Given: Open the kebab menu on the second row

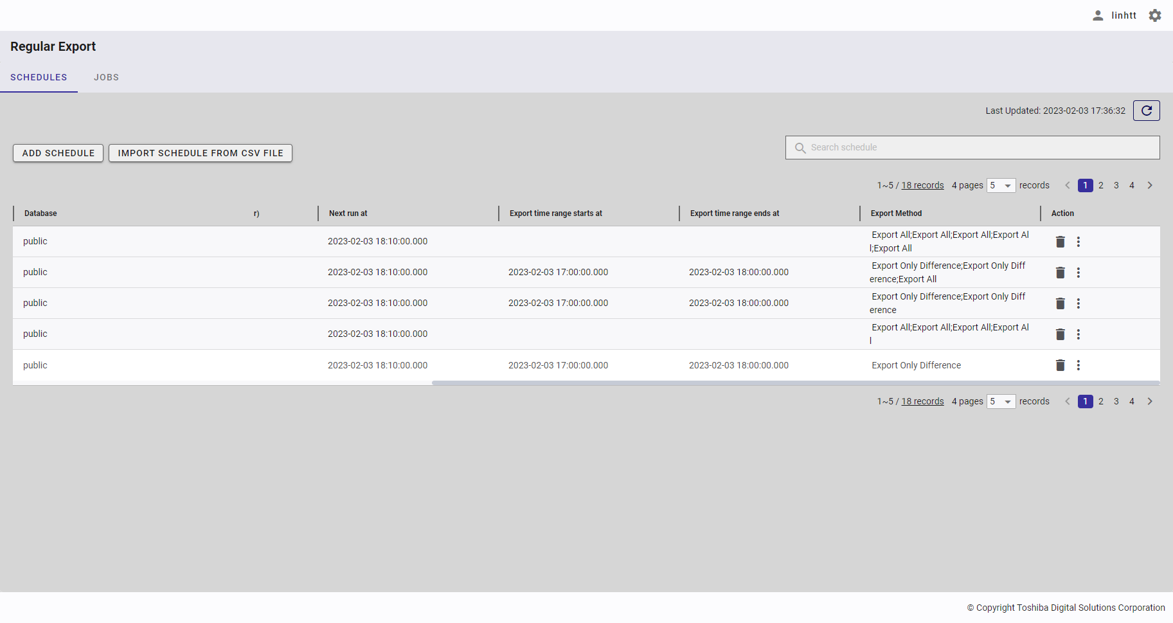Looking at the screenshot, I should tap(1079, 273).
